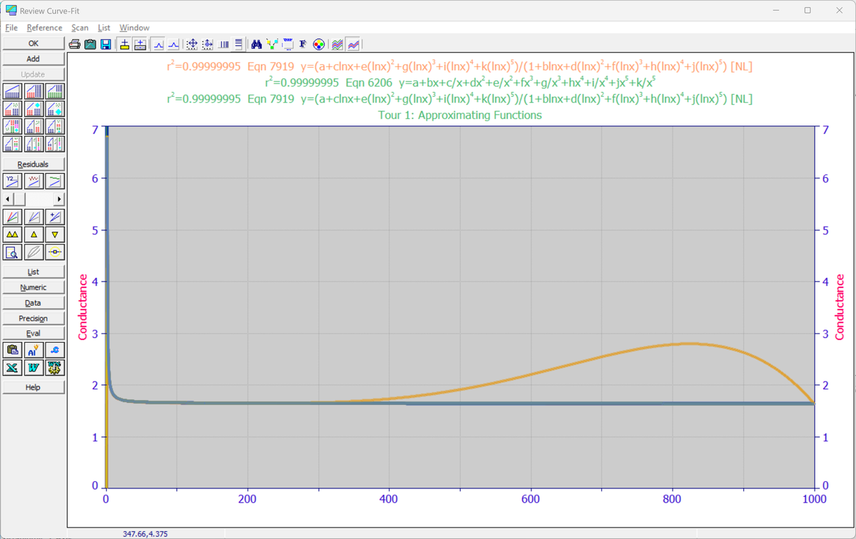Click the first yellow-box plus icon in toolbar

(x=125, y=44)
